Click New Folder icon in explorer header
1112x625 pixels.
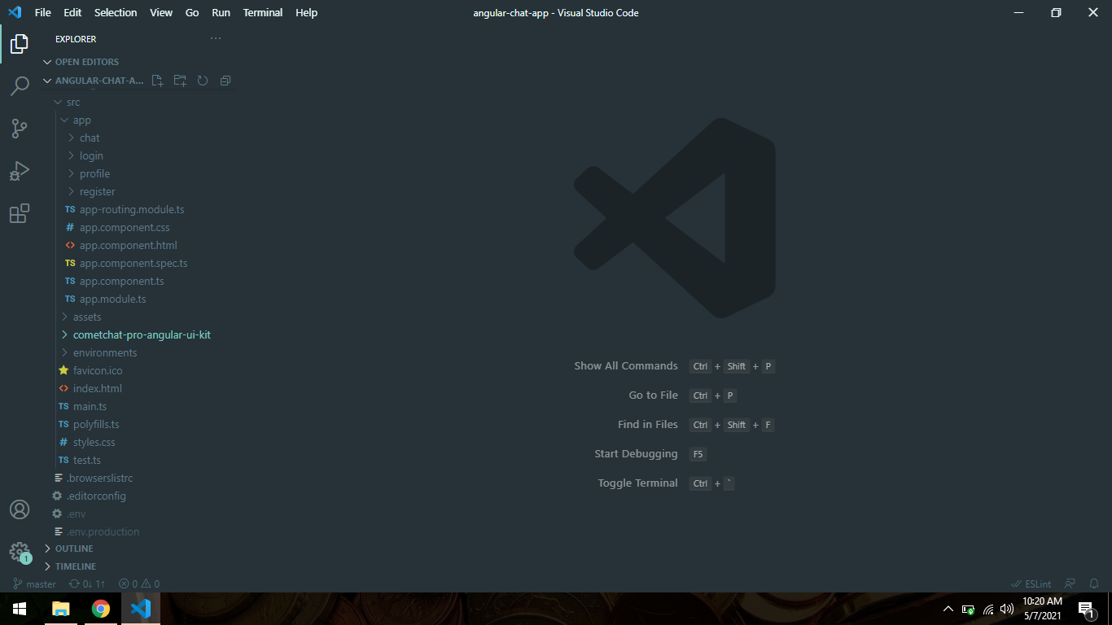point(180,81)
